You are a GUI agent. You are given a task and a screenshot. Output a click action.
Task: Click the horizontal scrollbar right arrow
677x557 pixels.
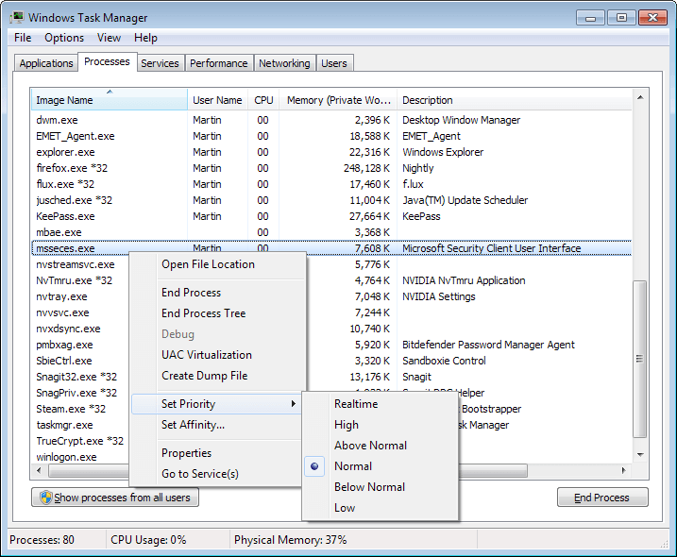(623, 470)
